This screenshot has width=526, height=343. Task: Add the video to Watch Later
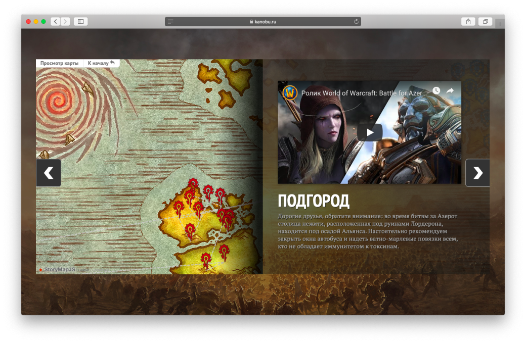point(436,90)
